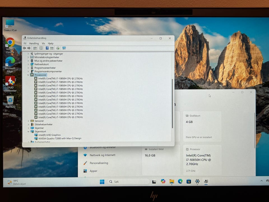
Task: Expand Lydinnganger og -utganger node
Action: 28,54
